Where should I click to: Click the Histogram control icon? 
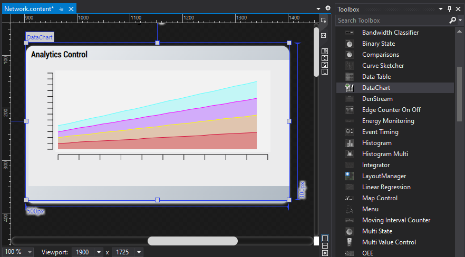tap(350, 143)
